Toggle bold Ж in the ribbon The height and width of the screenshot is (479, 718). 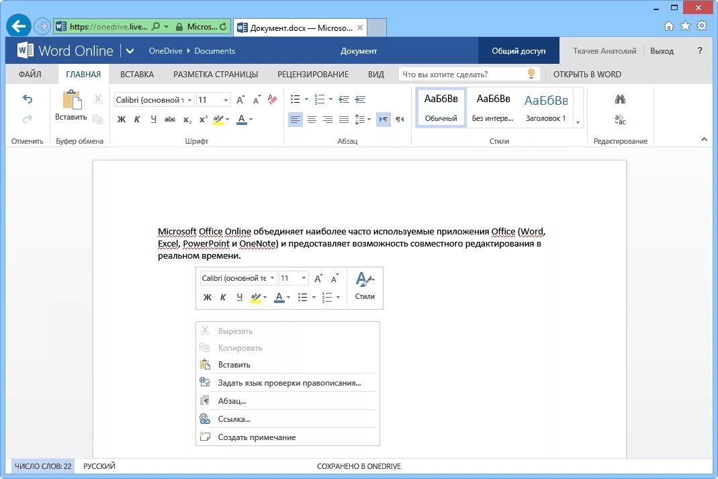122,120
